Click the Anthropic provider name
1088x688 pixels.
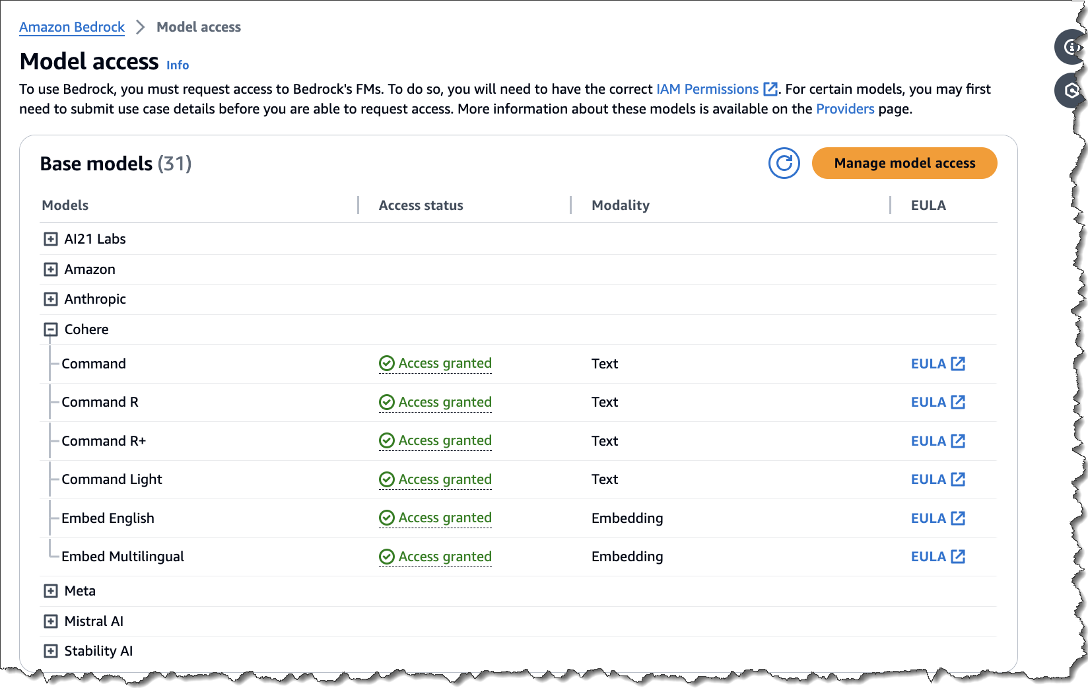[95, 299]
